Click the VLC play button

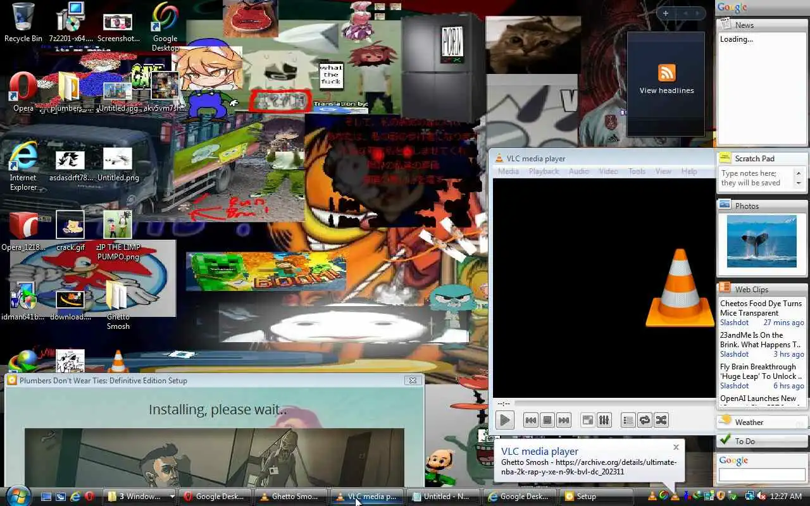click(x=504, y=420)
